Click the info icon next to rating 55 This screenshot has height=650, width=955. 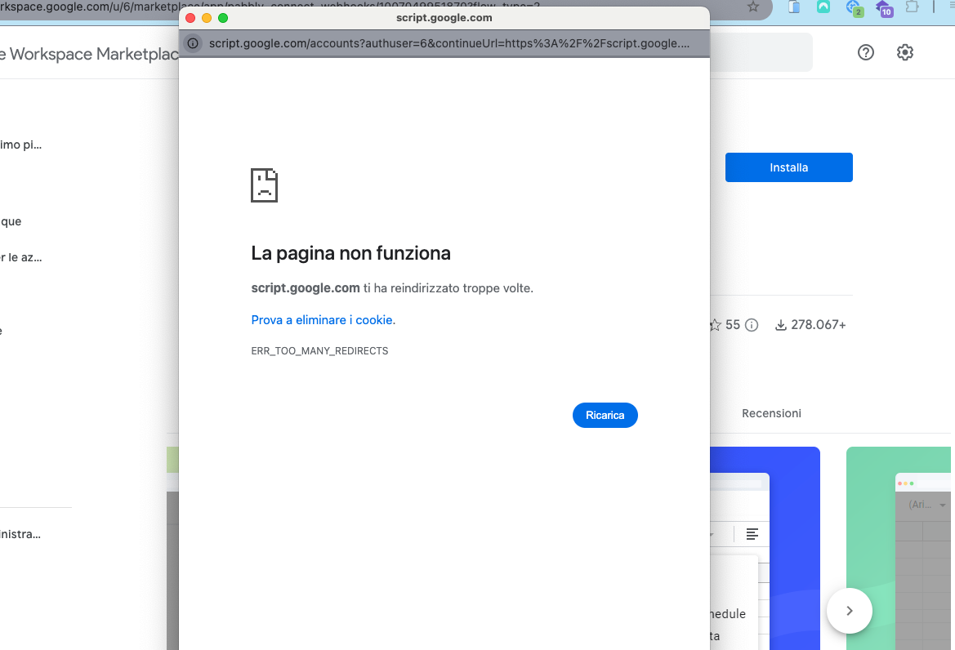[x=752, y=325]
